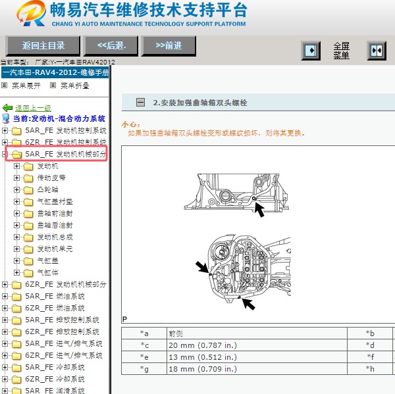Click the 曲轴后油封 folder icon

tap(28, 226)
